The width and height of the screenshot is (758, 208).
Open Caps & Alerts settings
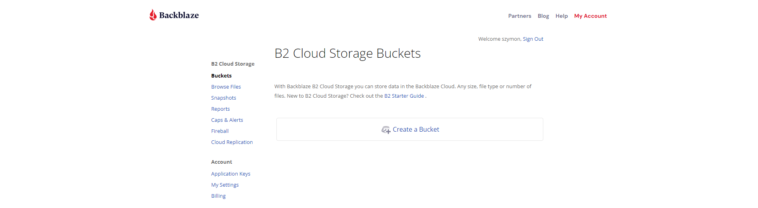pos(227,120)
